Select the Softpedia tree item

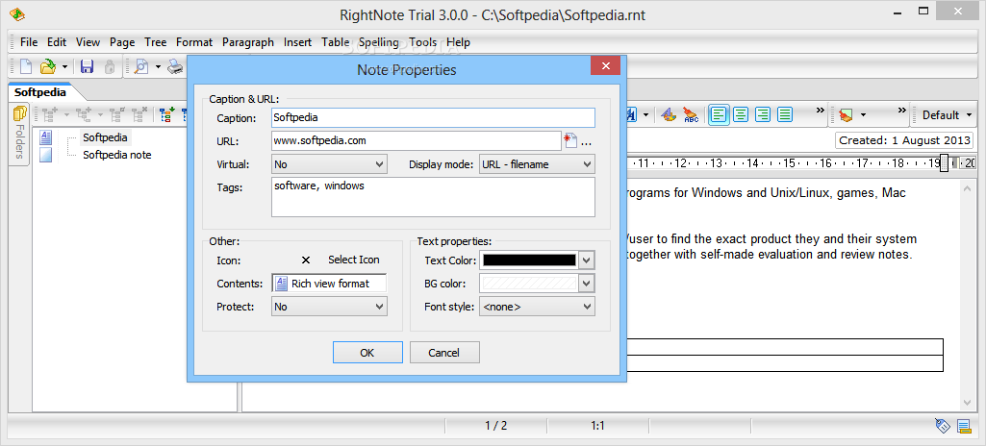tap(105, 137)
